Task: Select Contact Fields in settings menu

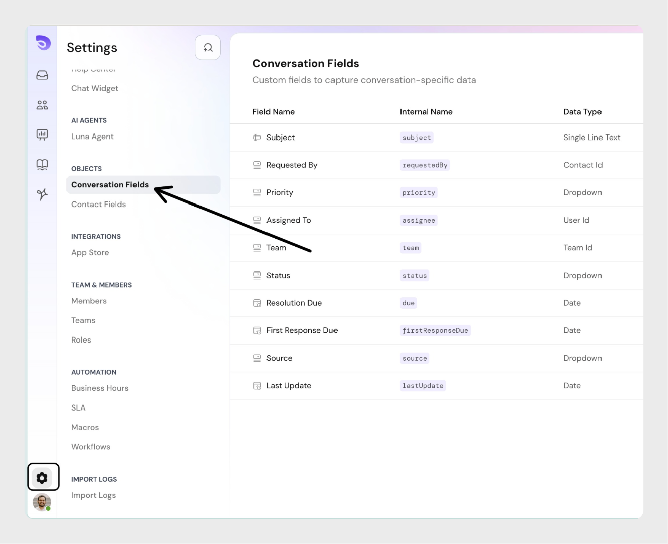Action: (98, 205)
